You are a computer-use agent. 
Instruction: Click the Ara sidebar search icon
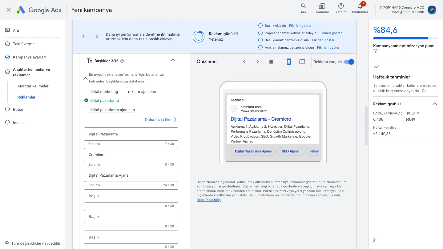(x=7, y=30)
